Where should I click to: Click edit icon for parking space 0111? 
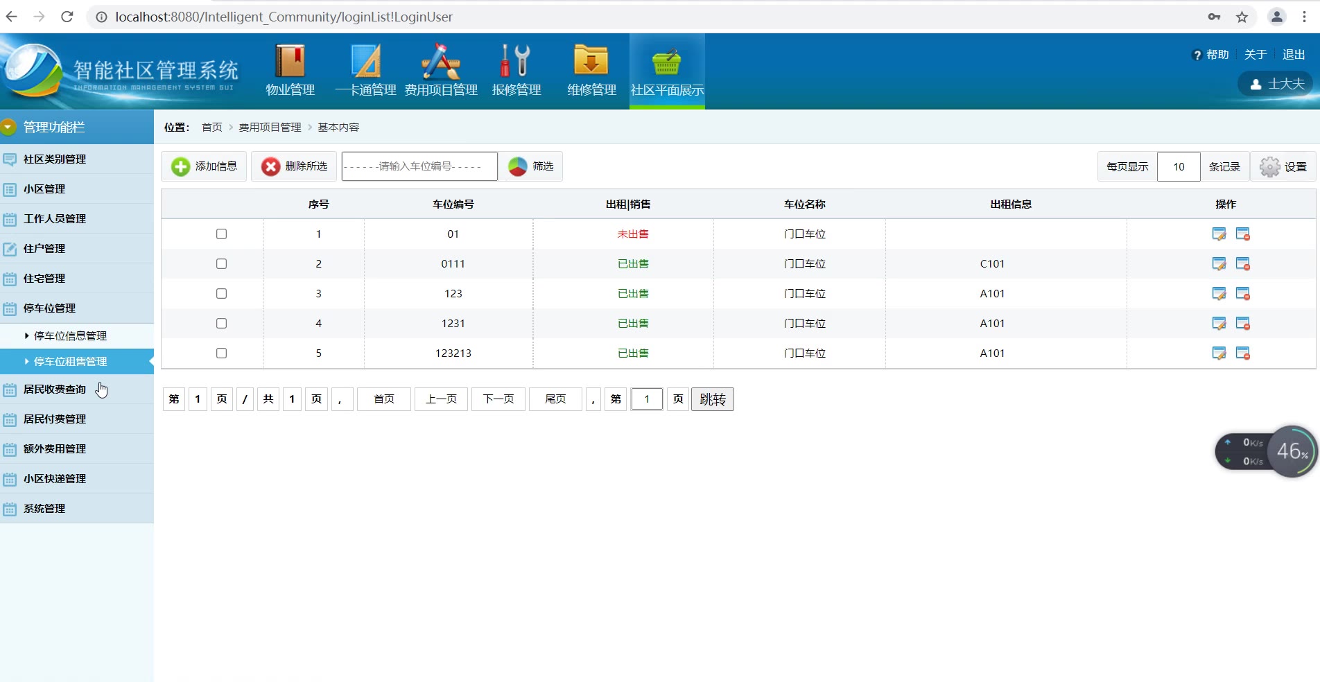pyautogui.click(x=1218, y=264)
